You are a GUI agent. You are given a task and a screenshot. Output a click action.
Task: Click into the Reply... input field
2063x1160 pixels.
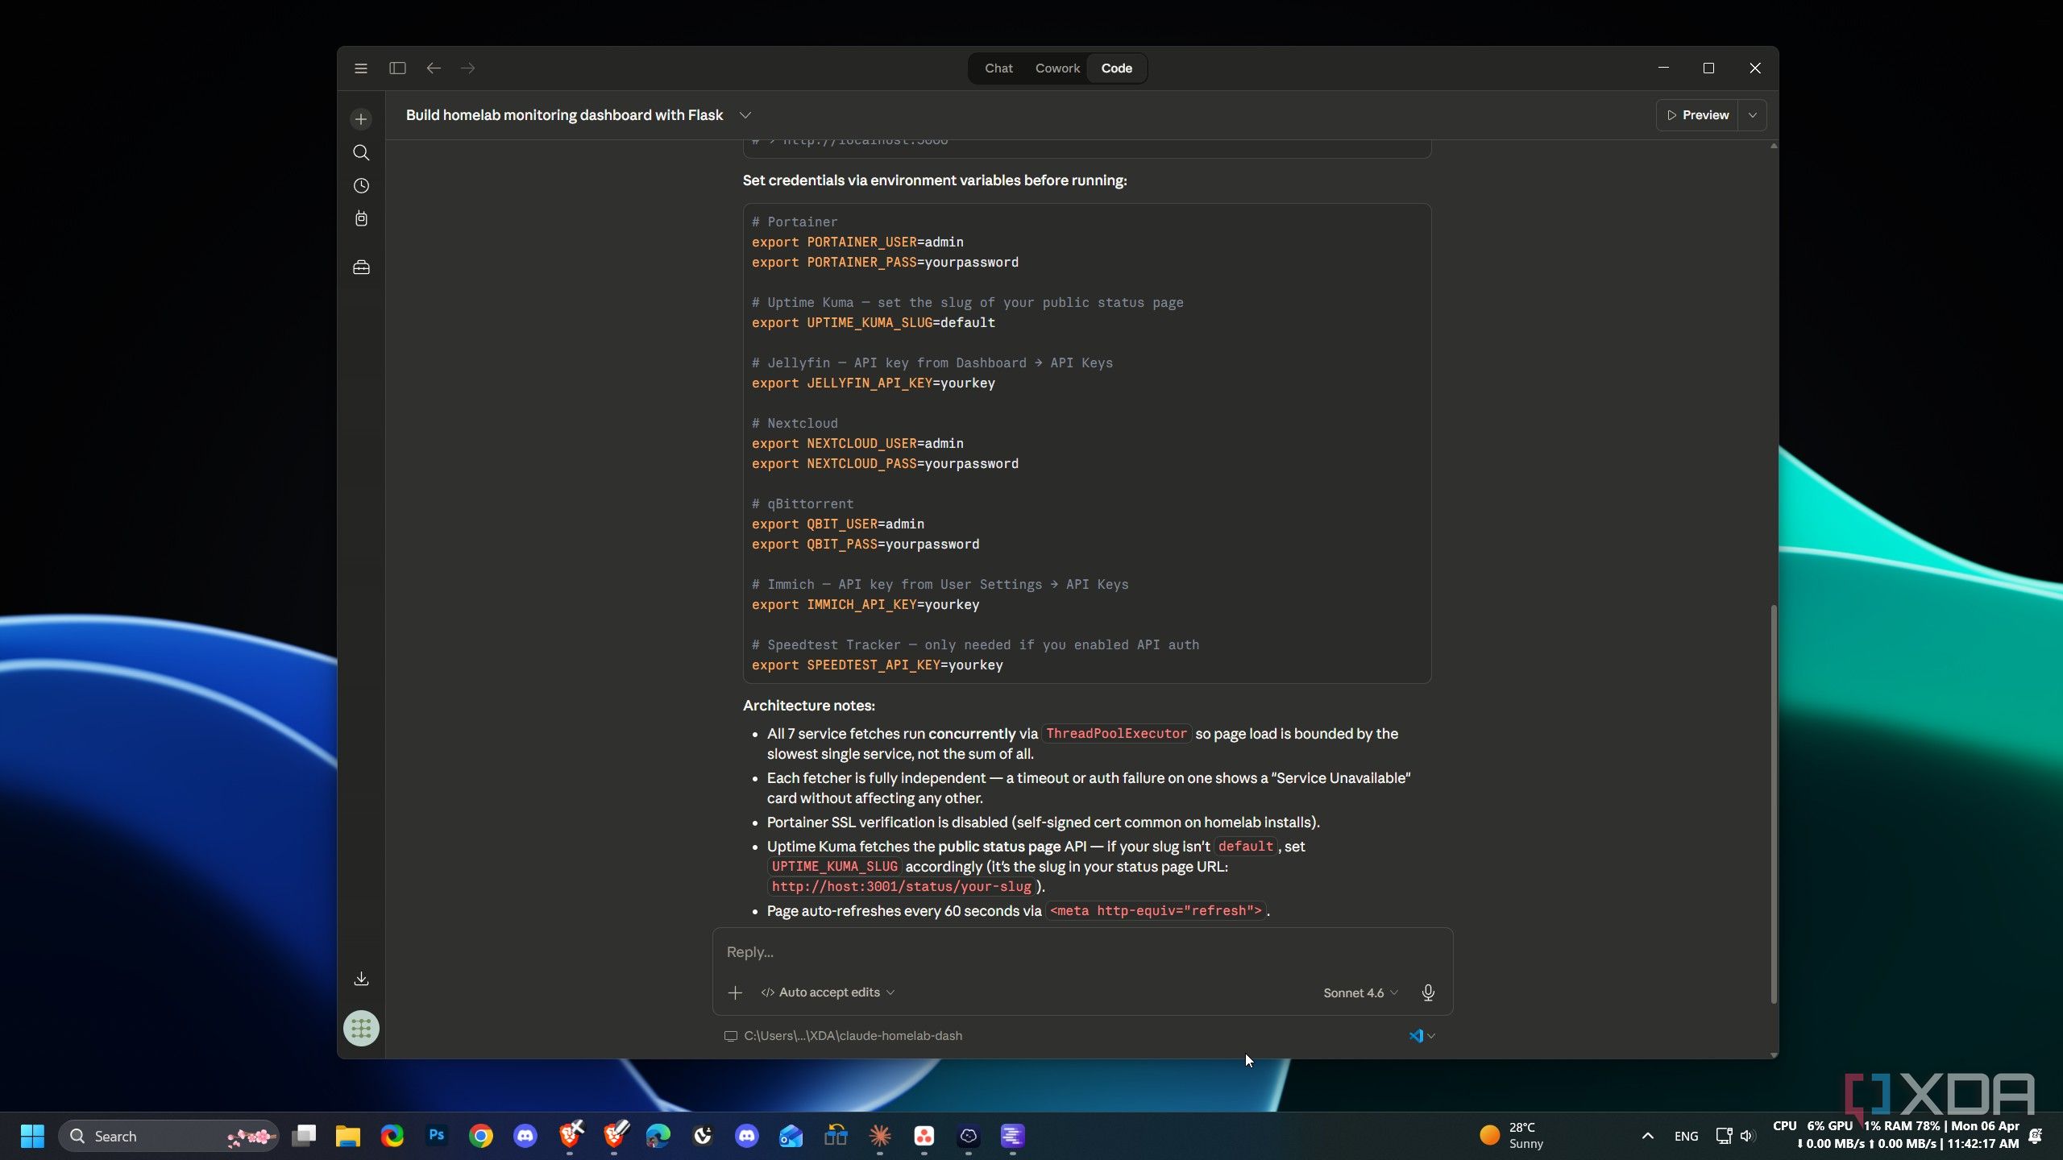(1082, 952)
